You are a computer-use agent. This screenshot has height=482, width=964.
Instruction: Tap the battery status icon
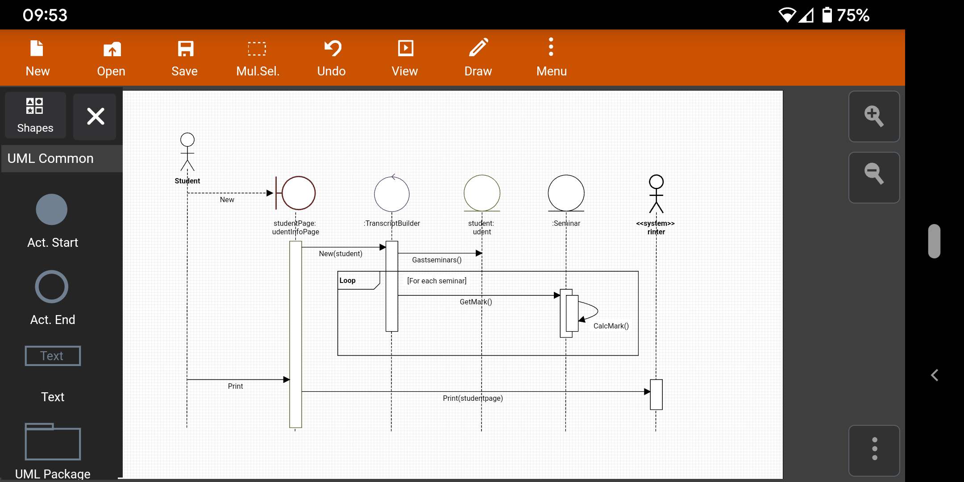click(x=827, y=15)
